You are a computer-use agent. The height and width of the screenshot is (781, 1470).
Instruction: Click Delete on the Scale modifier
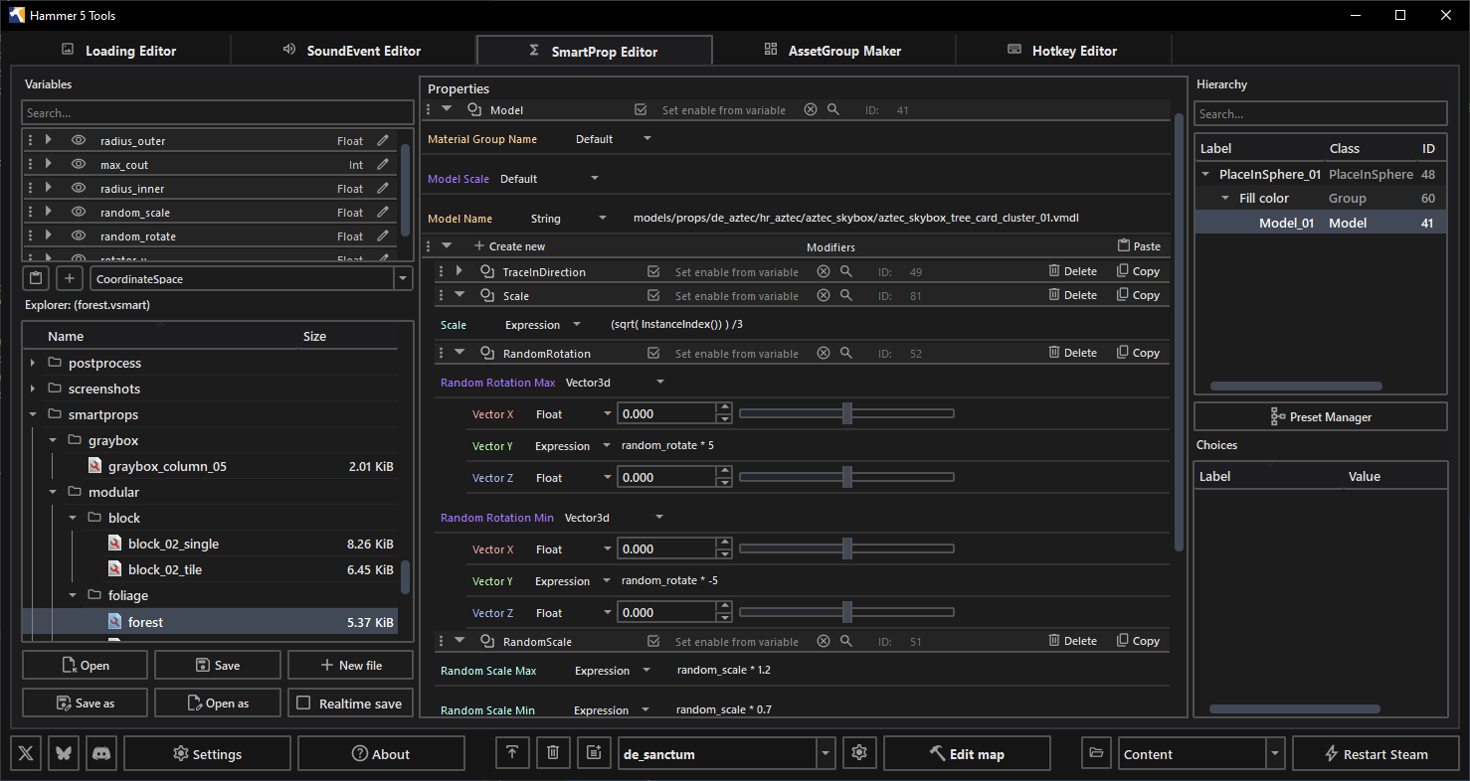[x=1072, y=295]
